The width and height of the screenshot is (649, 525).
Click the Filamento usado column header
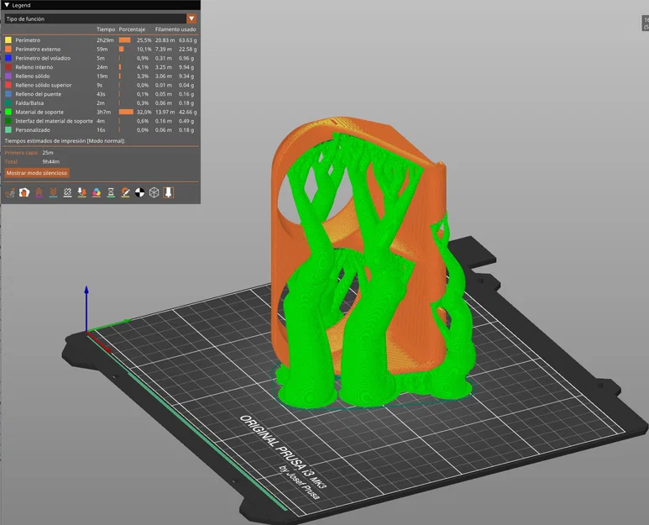(175, 29)
